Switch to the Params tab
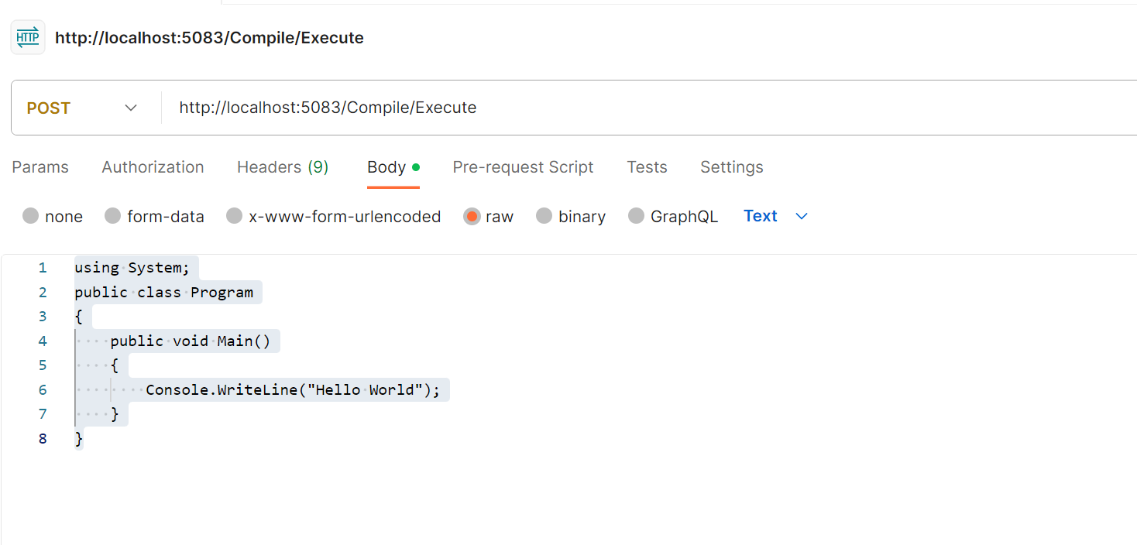The height and width of the screenshot is (545, 1137). point(40,167)
